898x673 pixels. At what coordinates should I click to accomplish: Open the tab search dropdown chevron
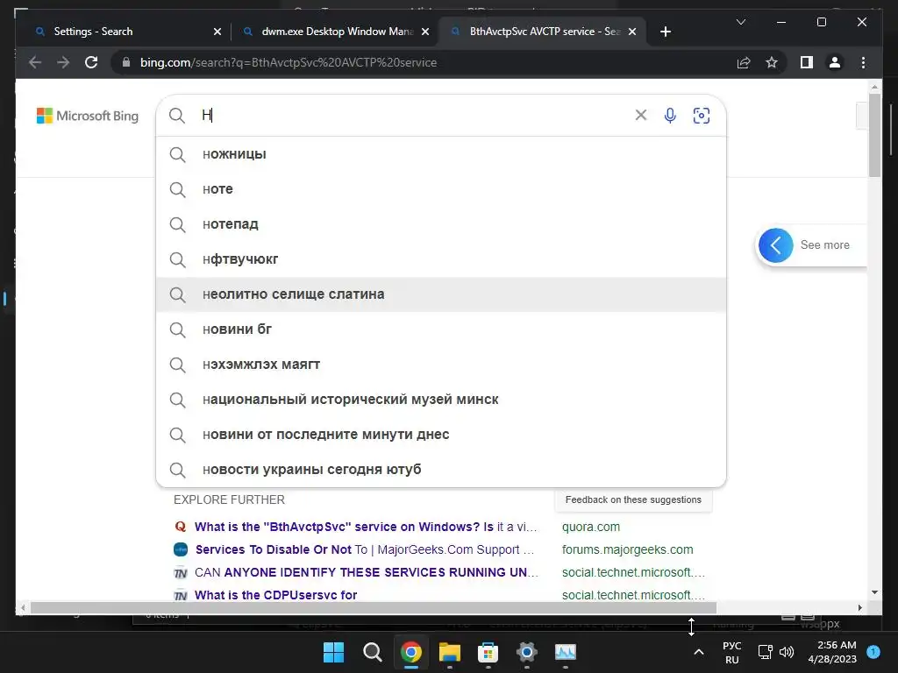740,22
